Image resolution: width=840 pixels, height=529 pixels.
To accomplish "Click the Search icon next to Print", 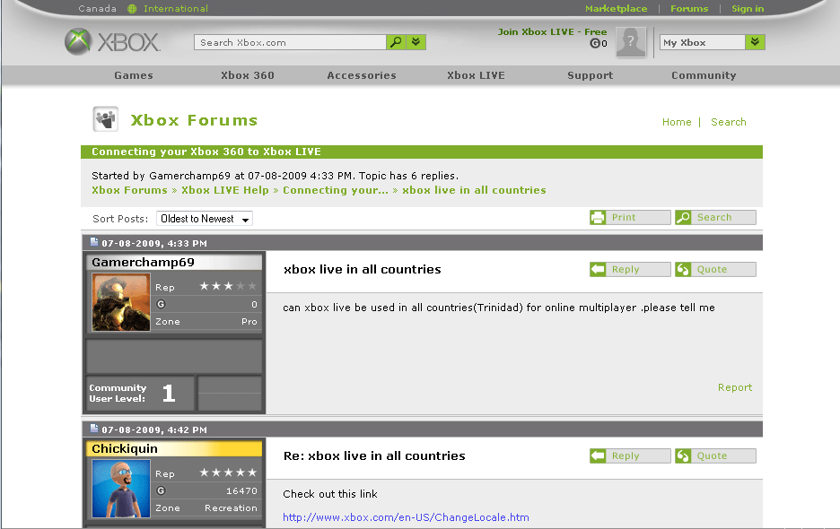I will [684, 217].
